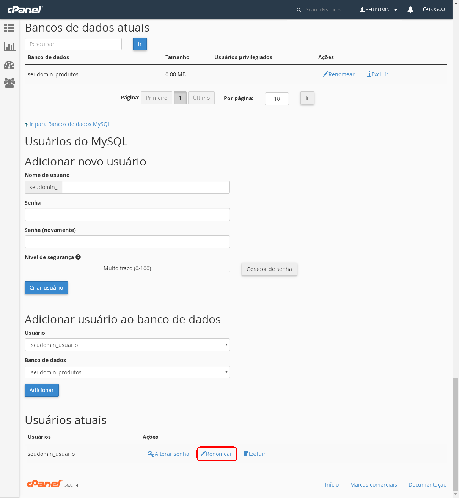This screenshot has width=459, height=498.
Task: Select page 1 in pagination
Action: 180,98
